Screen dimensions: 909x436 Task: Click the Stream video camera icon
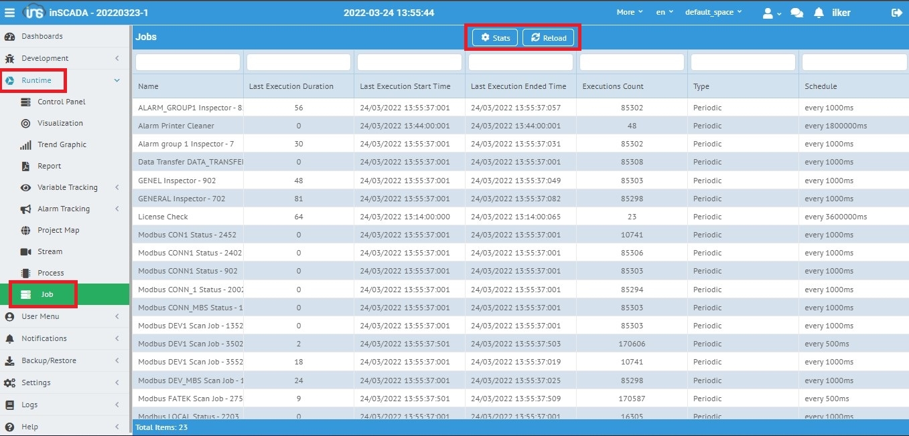coord(25,251)
